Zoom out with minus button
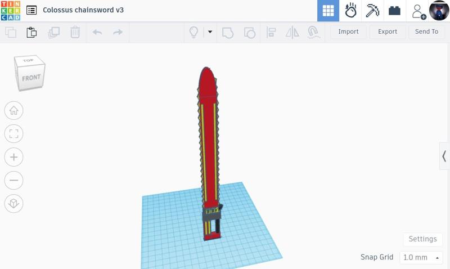 13,180
